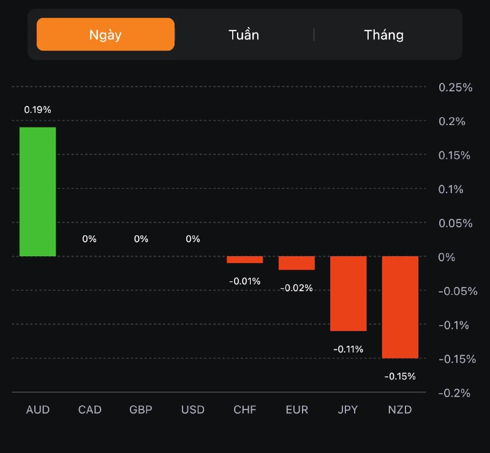The image size is (490, 453).
Task: Open the Tháng tab
Action: click(384, 34)
